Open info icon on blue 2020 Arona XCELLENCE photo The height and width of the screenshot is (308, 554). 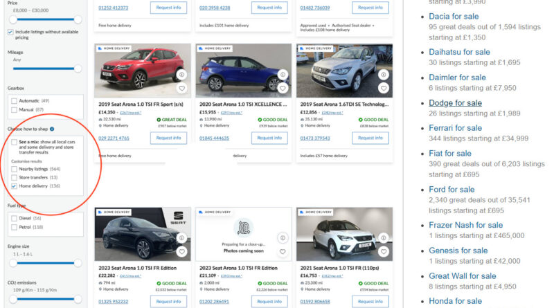(283, 75)
